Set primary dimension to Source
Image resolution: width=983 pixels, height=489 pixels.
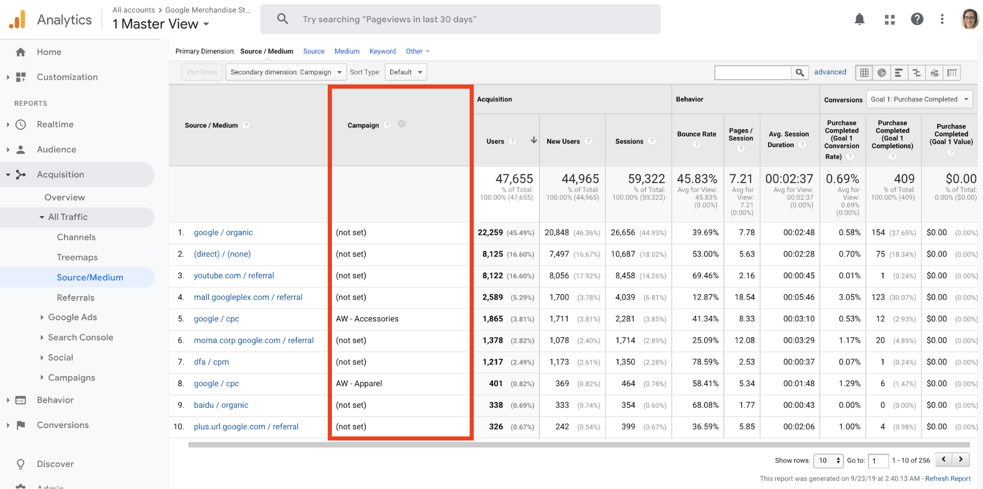(x=314, y=51)
